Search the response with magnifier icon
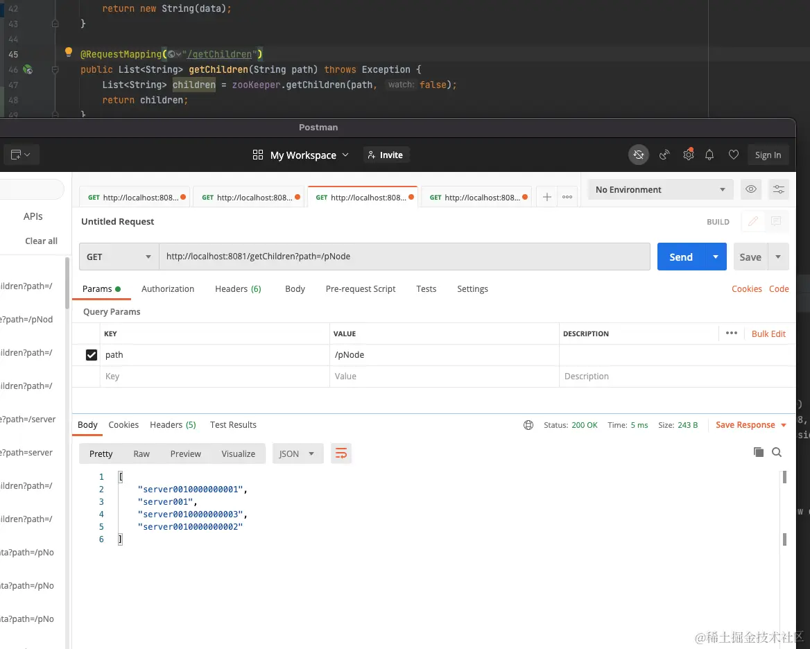This screenshot has width=810, height=649. pos(777,452)
